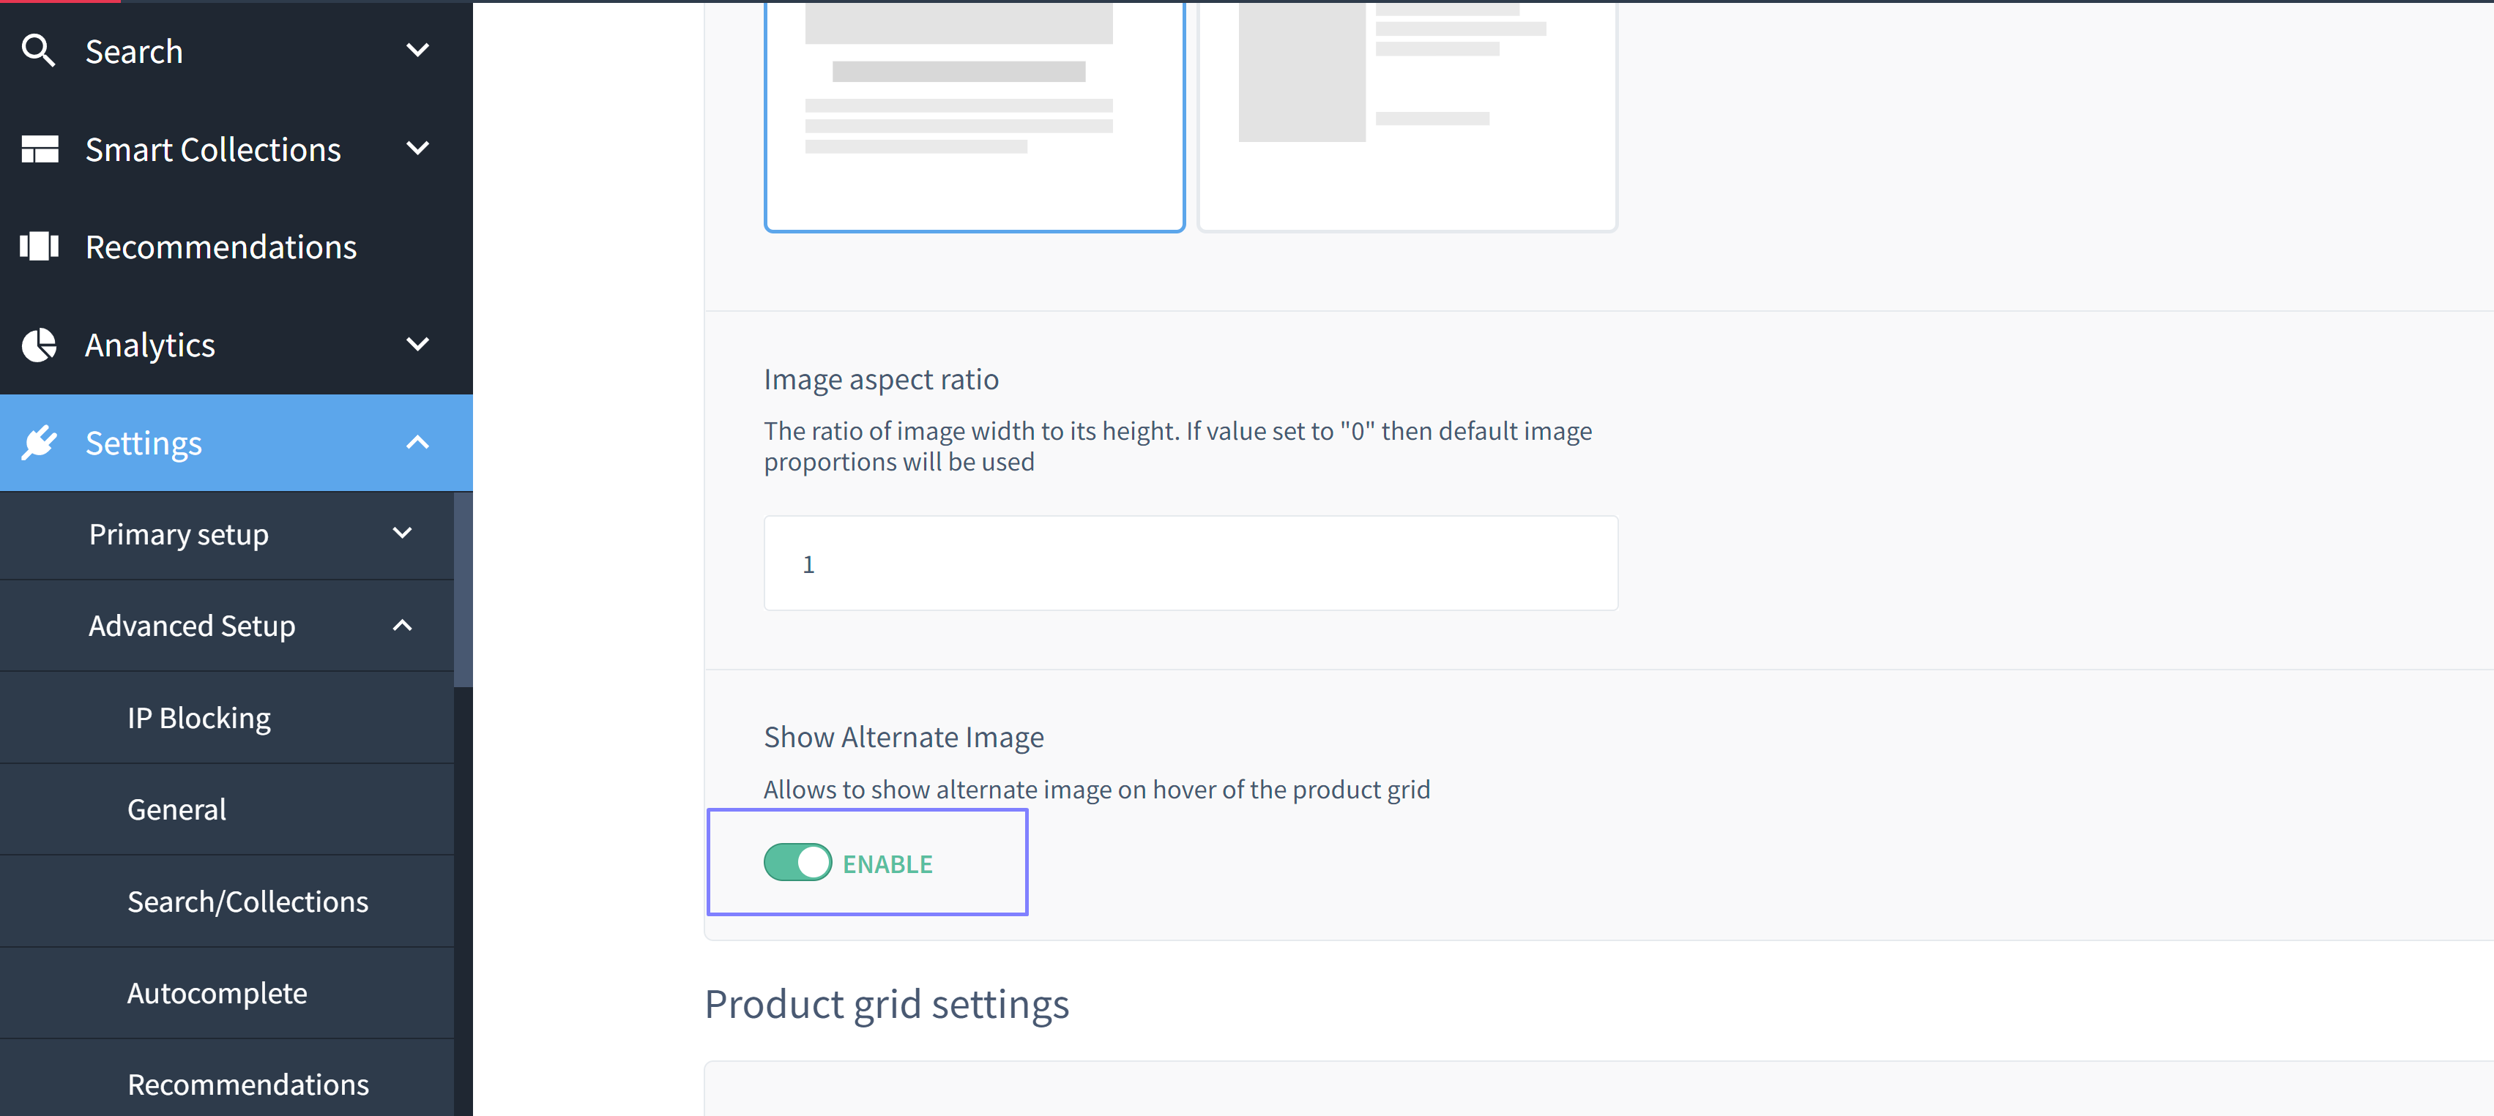Click the Settings plug icon
The image size is (2494, 1116).
coord(40,442)
